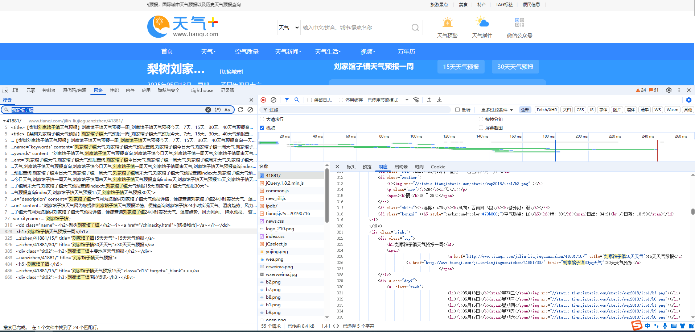Select the Fetch/XHR request type filter
Screen dimensions: 695x332
(547, 110)
